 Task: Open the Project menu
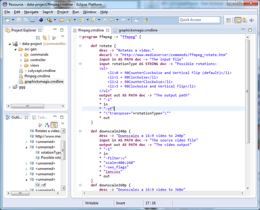(x=63, y=12)
